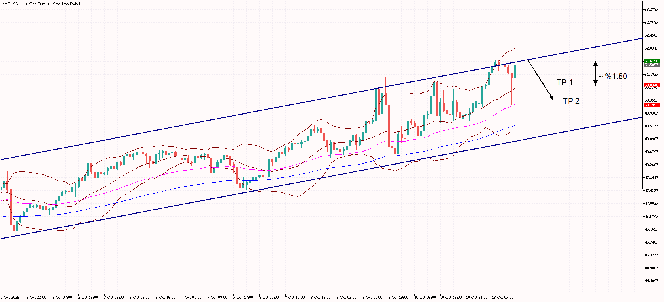Click the green 51.6196 price tag

click(651, 61)
